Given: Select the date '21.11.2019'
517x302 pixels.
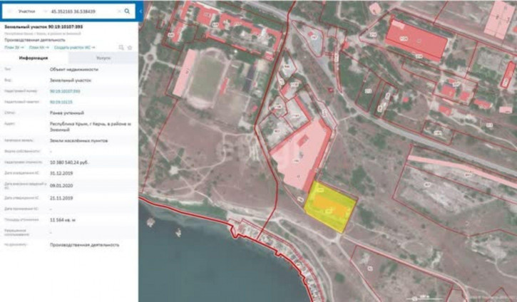Looking at the screenshot, I should pyautogui.click(x=61, y=198).
